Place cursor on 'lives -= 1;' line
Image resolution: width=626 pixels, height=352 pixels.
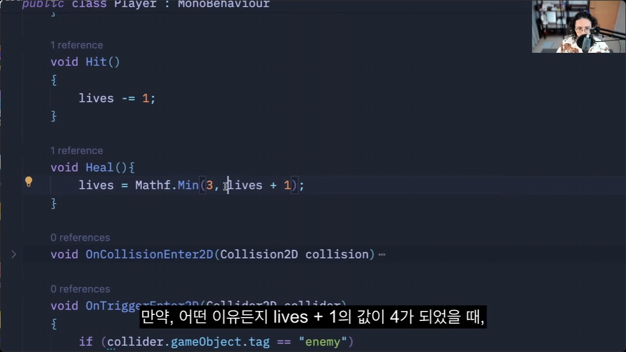pos(117,98)
